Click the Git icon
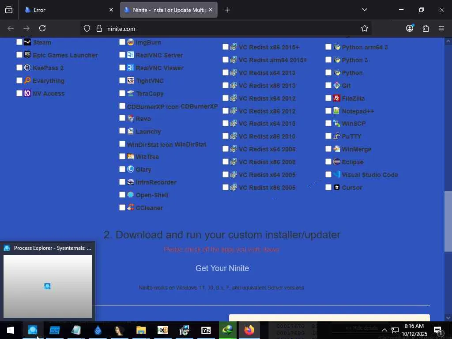 pyautogui.click(x=337, y=85)
